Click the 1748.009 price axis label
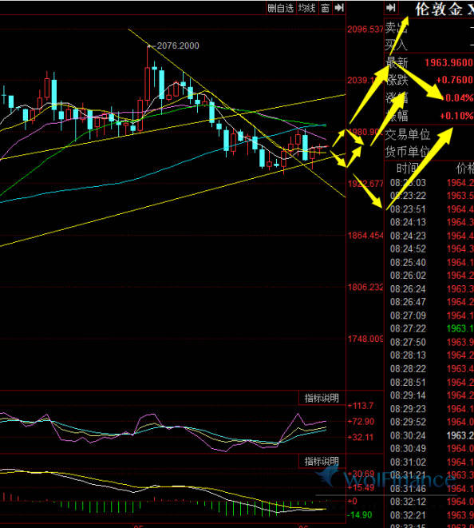 365,339
